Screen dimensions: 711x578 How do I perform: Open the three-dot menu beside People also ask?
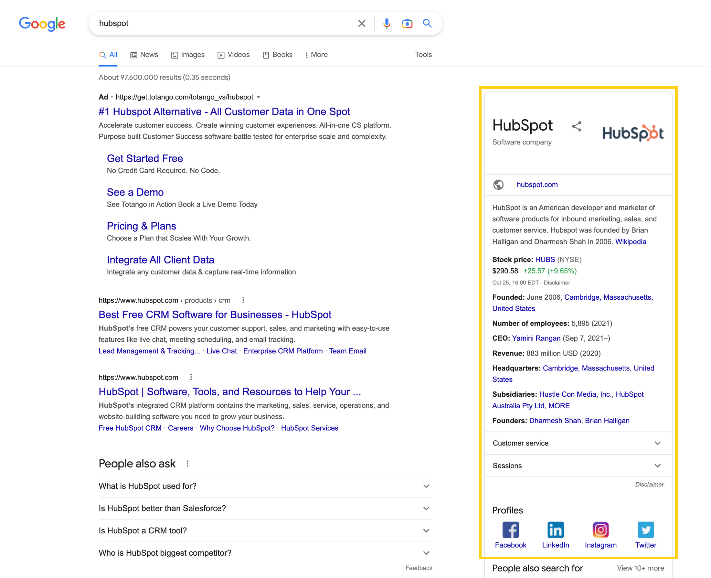point(187,464)
